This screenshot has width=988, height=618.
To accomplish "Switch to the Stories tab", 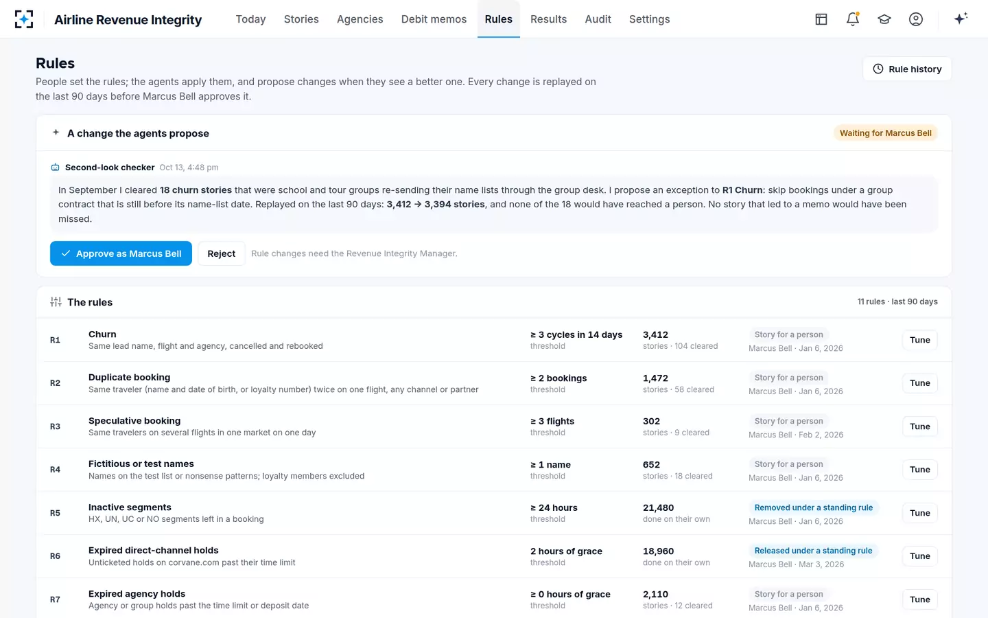I will pos(301,19).
